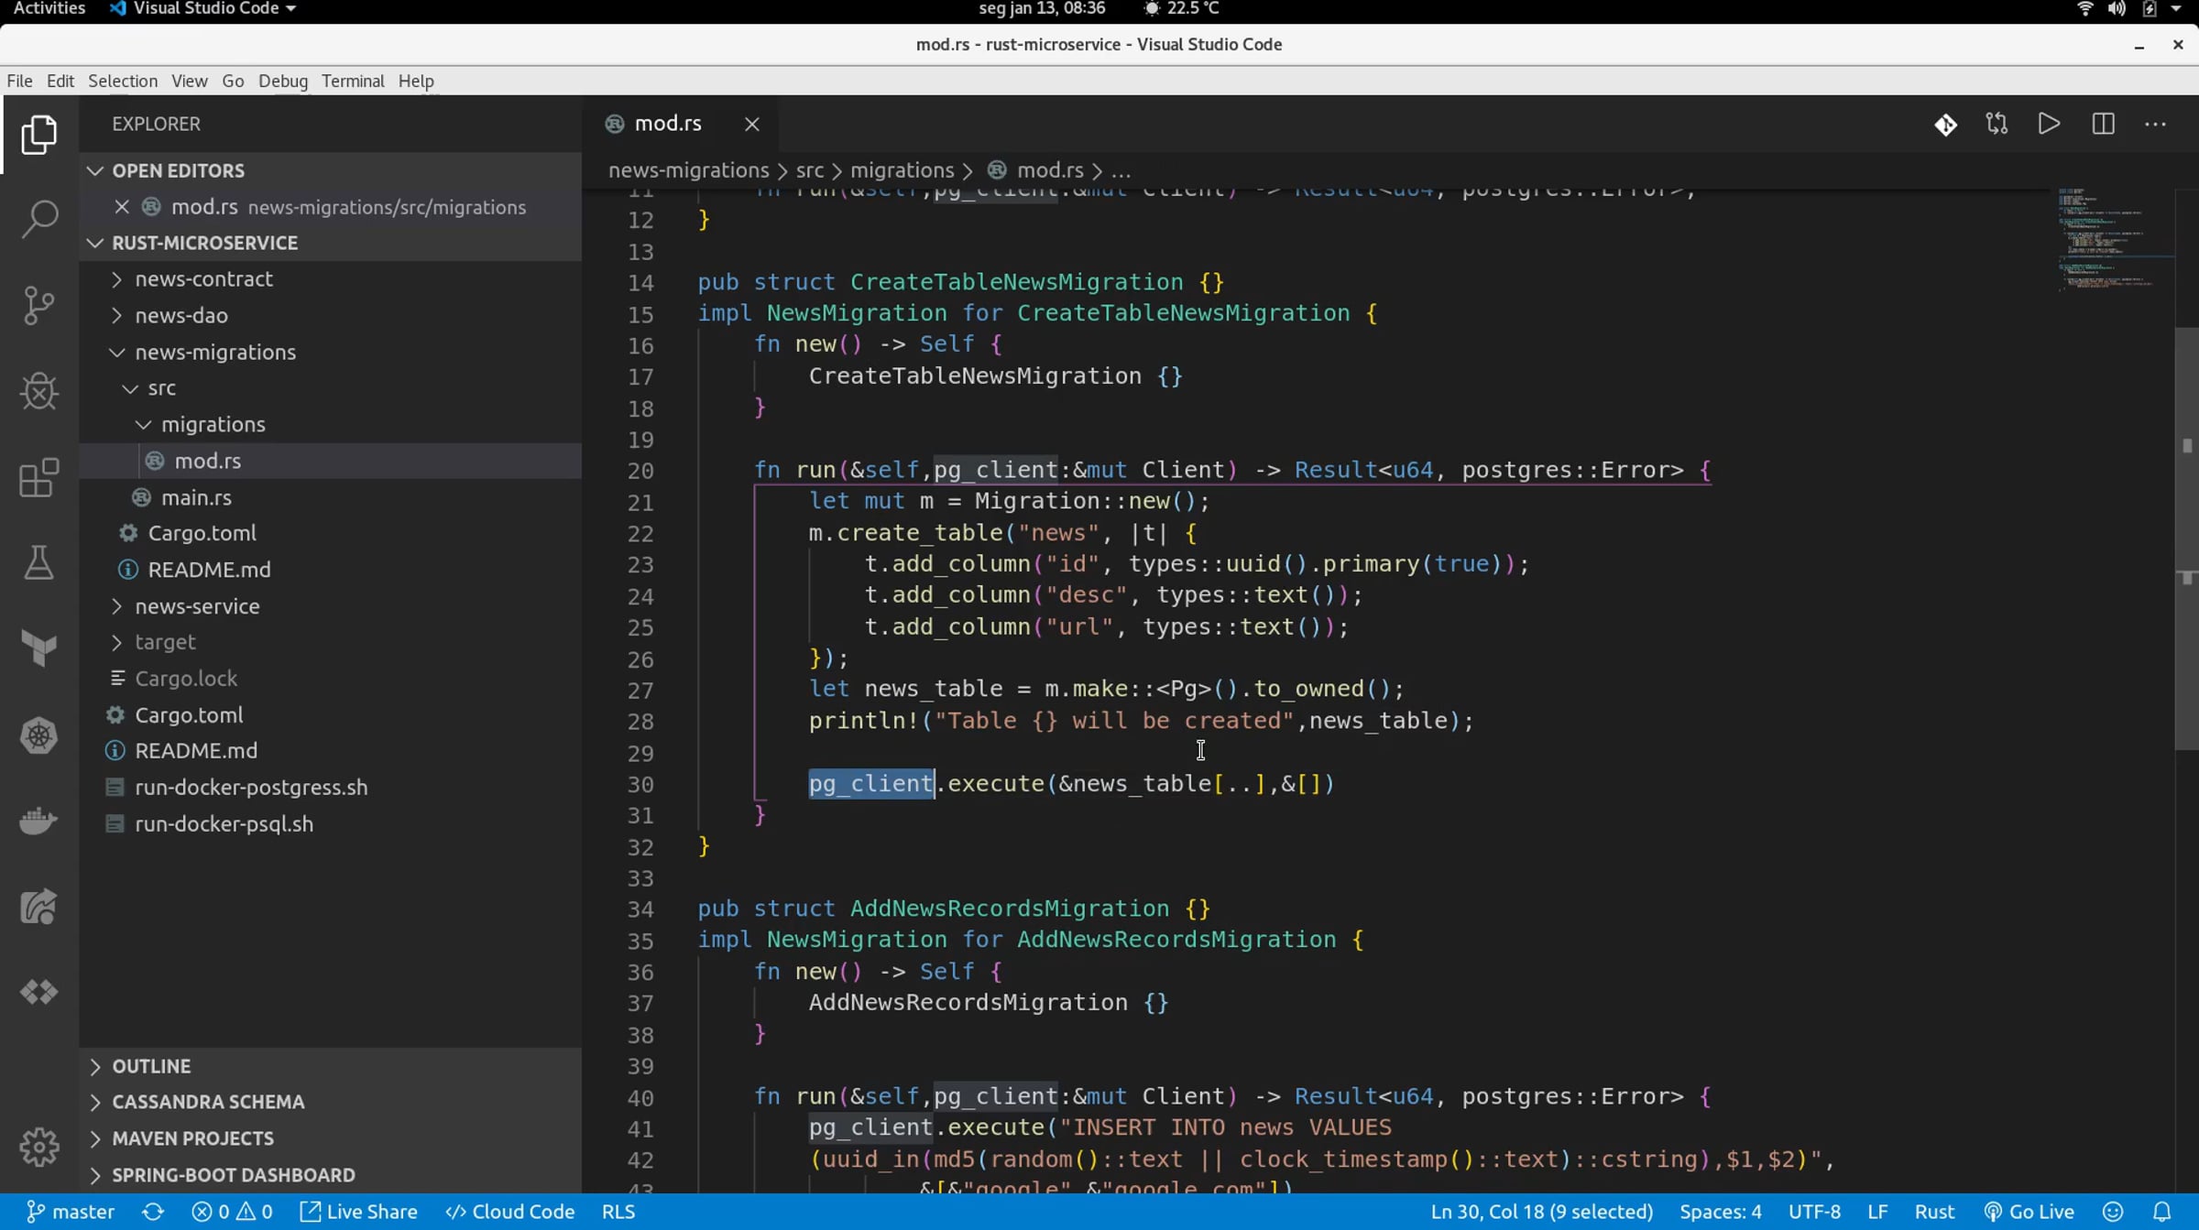Collapse the news-migrations folder

[214, 352]
